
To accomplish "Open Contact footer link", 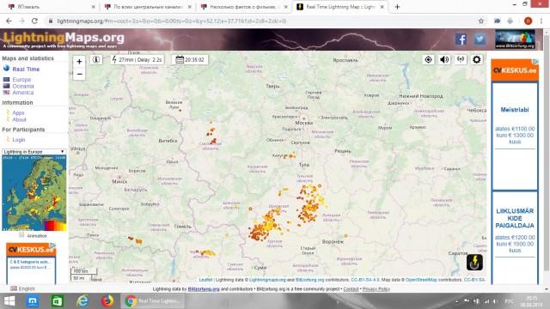I will tap(351, 289).
